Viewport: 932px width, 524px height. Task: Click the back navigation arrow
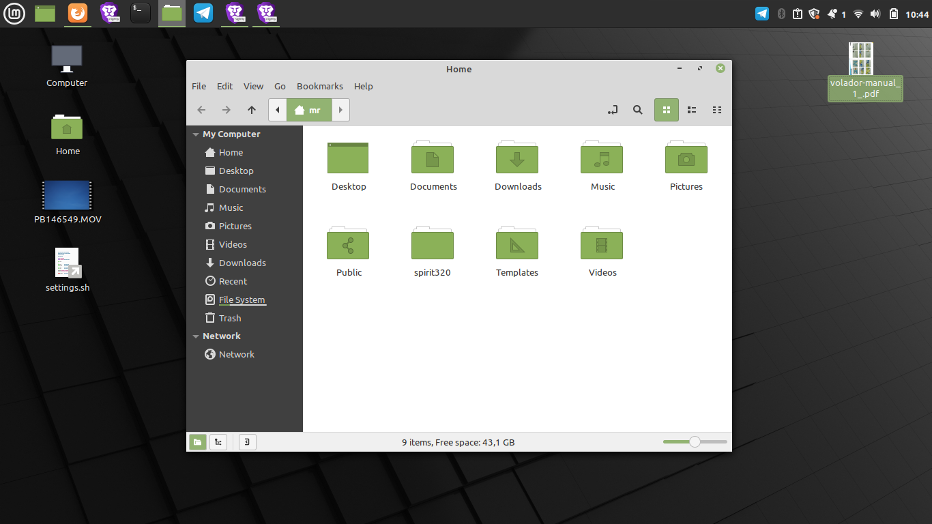click(201, 110)
